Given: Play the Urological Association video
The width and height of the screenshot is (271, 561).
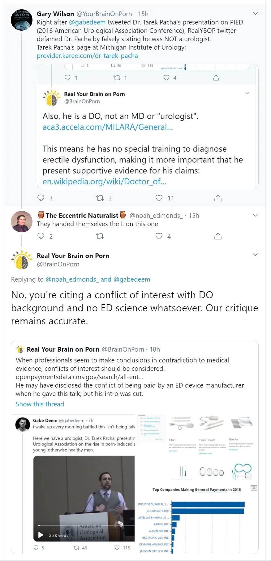Looking at the screenshot, I should tap(41, 535).
